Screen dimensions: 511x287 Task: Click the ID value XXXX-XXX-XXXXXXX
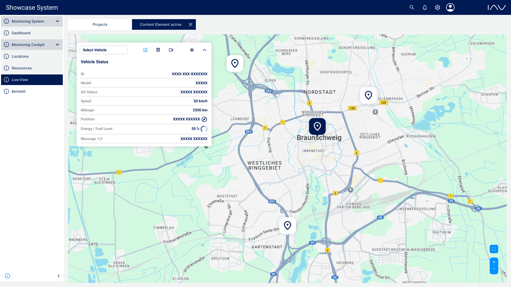pyautogui.click(x=189, y=74)
